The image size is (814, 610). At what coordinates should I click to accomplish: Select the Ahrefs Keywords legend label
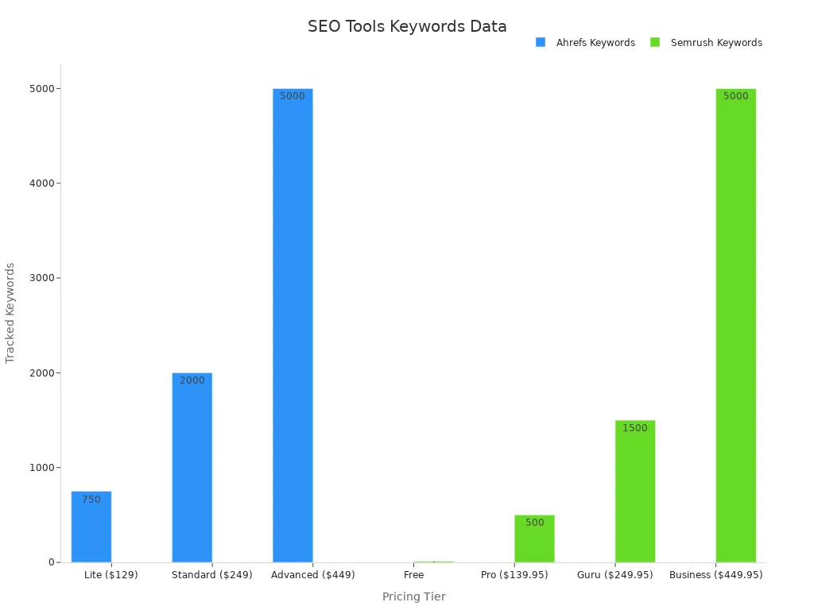[595, 43]
